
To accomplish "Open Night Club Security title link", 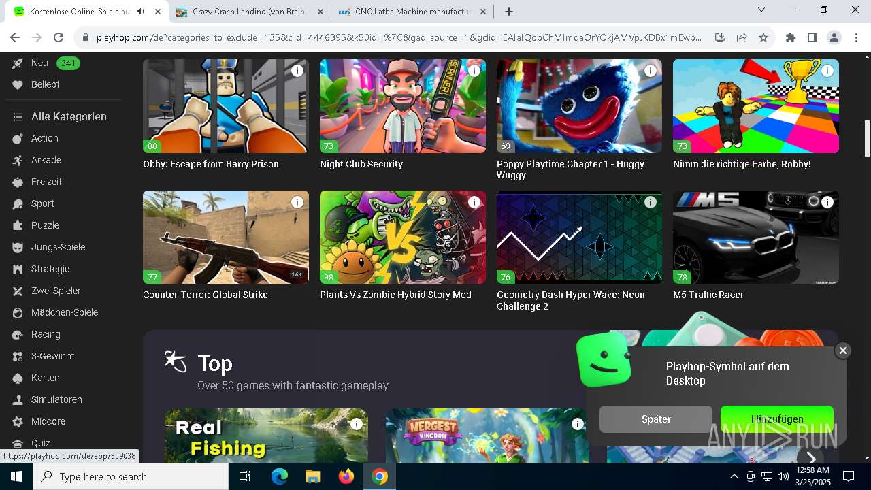I will pos(361,164).
